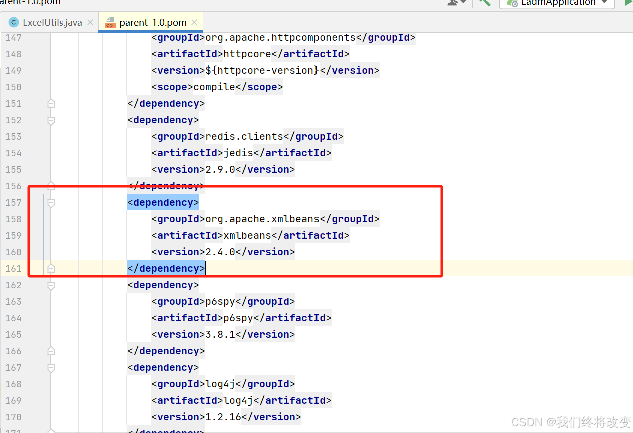The height and width of the screenshot is (433, 633).
Task: Collapse the log4j dependency fold marker
Action: pos(51,368)
